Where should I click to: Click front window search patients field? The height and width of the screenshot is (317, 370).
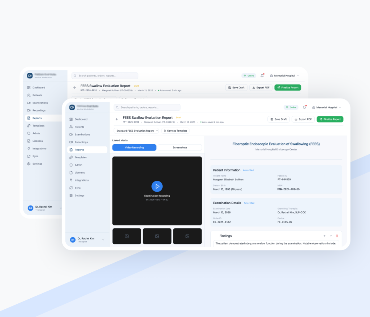(x=147, y=107)
